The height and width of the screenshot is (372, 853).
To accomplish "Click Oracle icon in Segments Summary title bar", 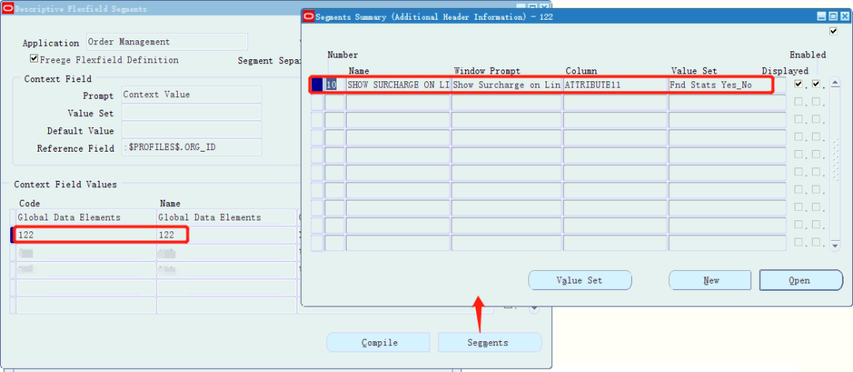I will 309,17.
